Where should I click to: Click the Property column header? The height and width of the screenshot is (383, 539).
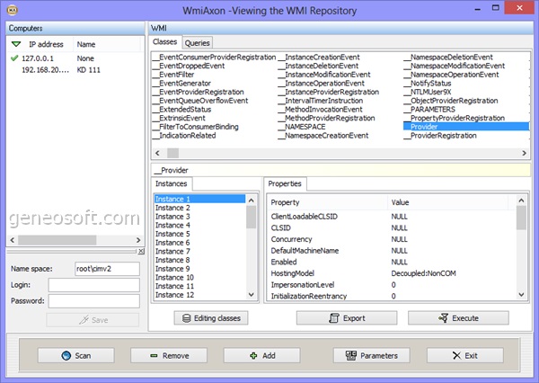pos(328,202)
